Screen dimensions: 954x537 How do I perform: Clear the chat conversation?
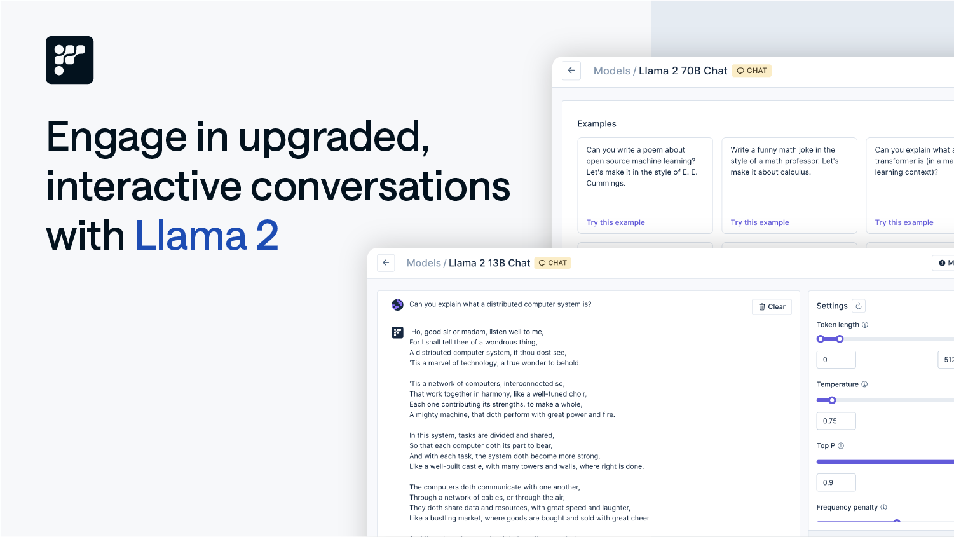click(x=772, y=306)
